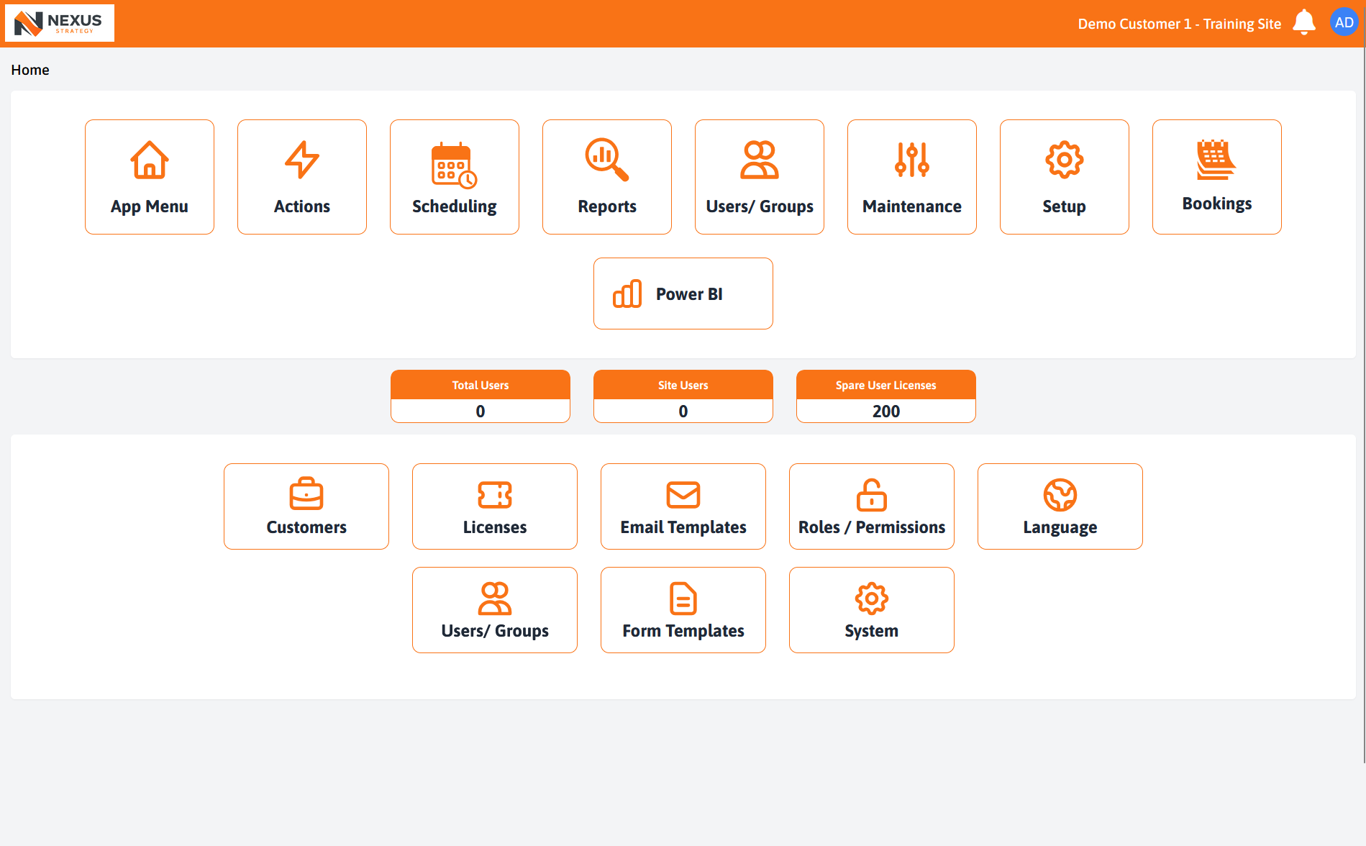Click the notification bell icon
1366x846 pixels.
pyautogui.click(x=1304, y=23)
